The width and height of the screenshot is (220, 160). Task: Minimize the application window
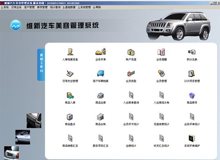click(211, 3)
